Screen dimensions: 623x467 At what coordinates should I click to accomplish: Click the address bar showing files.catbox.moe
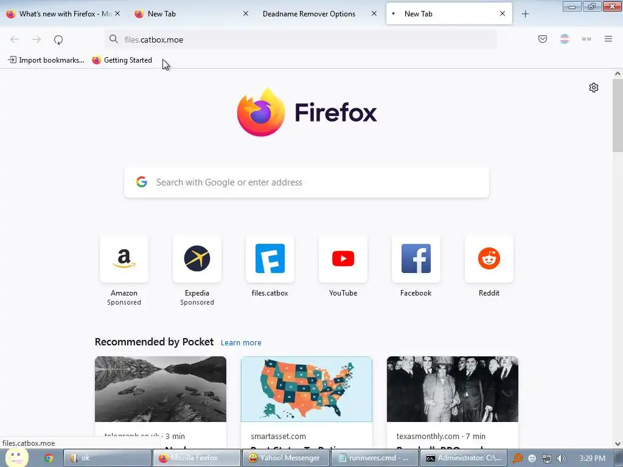pos(301,40)
